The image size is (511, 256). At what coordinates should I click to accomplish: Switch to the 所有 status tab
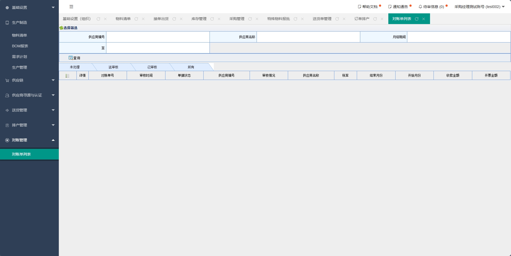click(x=191, y=67)
